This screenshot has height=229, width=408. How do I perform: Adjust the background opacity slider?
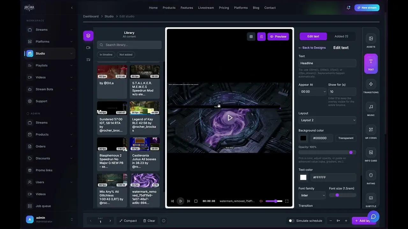[327, 152]
